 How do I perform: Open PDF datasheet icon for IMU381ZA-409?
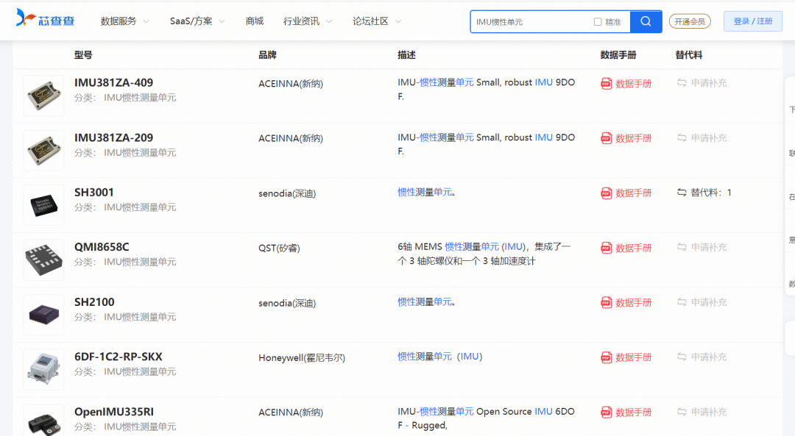coord(606,84)
